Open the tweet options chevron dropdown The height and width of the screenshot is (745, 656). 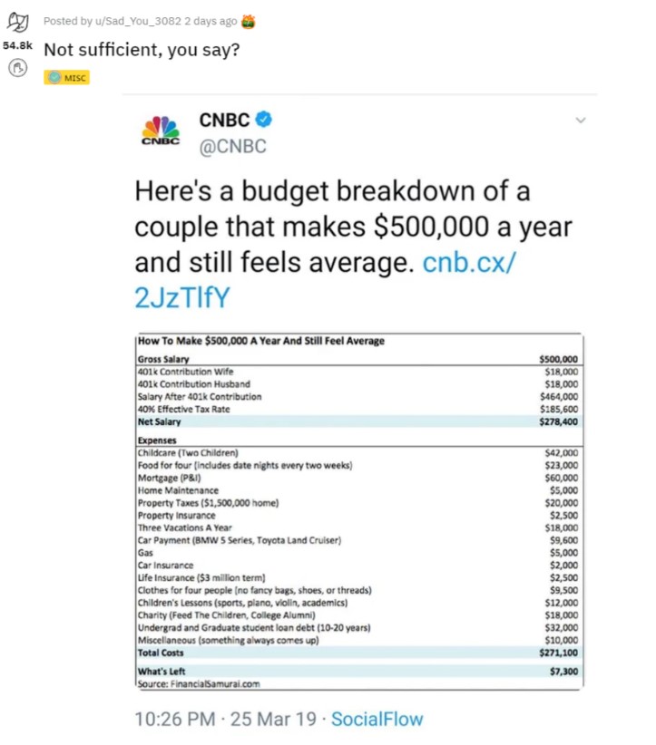(581, 121)
